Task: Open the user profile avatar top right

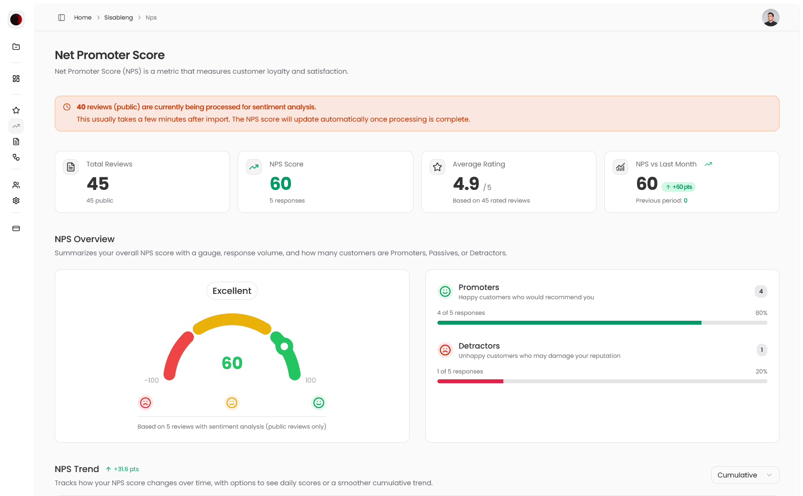Action: (x=770, y=17)
